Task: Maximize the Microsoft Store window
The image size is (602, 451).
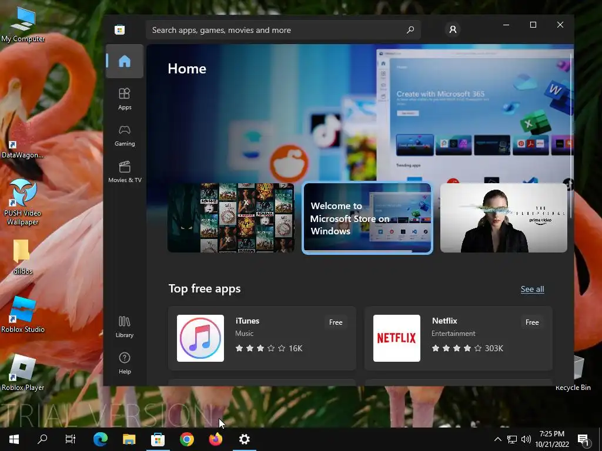Action: [x=533, y=25]
